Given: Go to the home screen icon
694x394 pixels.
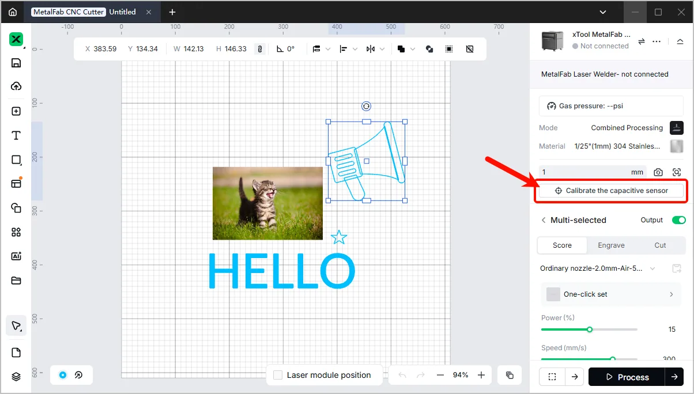Looking at the screenshot, I should (13, 12).
